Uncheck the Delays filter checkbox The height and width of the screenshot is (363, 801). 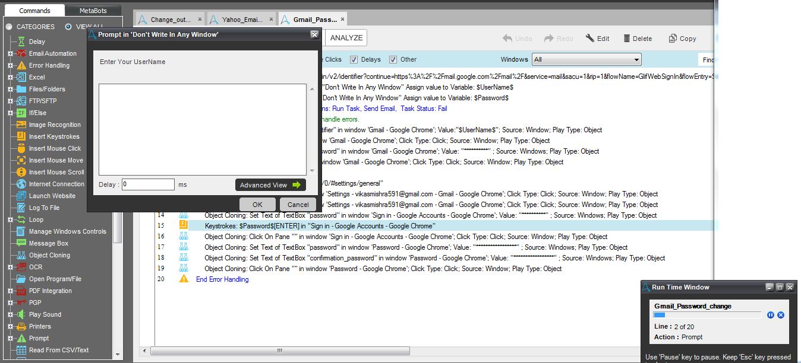354,59
